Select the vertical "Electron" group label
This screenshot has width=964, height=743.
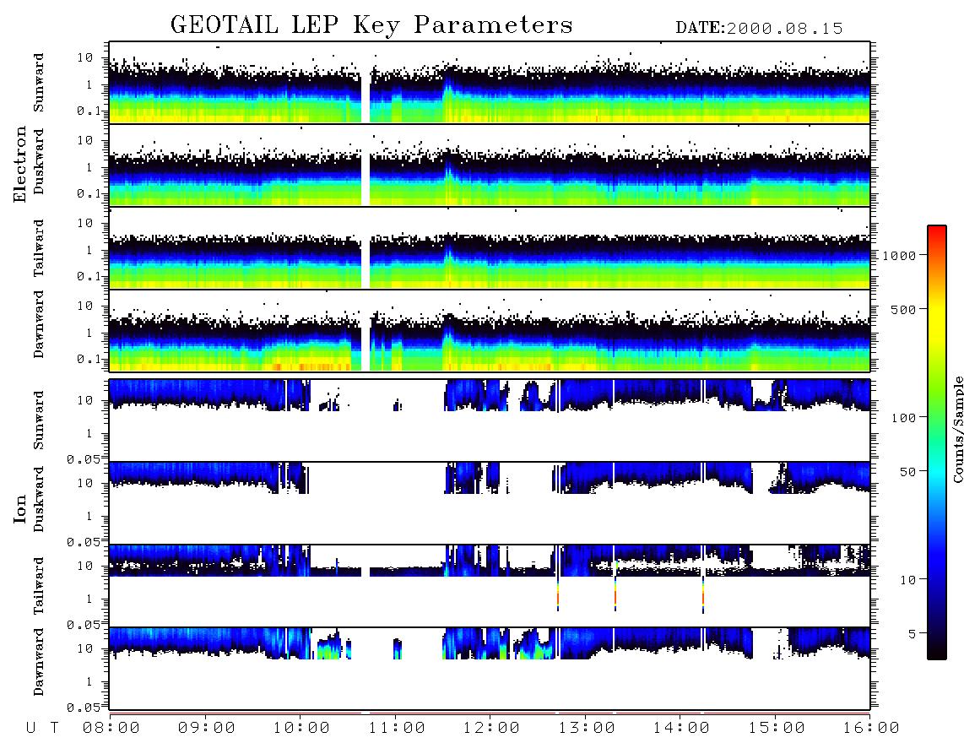coord(20,164)
